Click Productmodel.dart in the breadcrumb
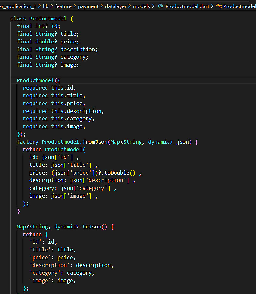This screenshot has height=294, width=256. 187,6
